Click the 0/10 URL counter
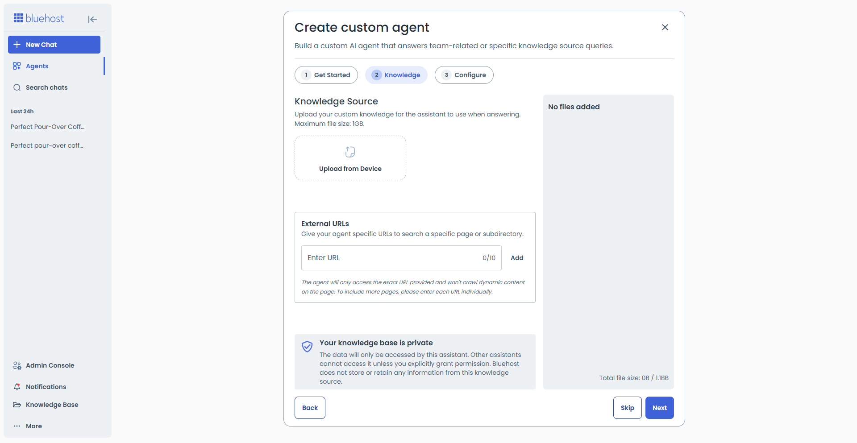This screenshot has height=443, width=857. 489,258
